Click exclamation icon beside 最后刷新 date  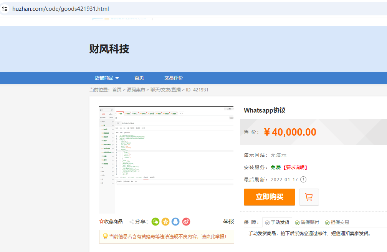pos(303,179)
